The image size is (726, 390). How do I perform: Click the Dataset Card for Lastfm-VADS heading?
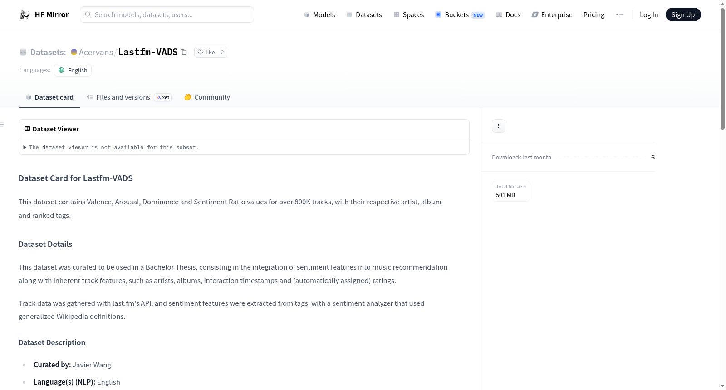[x=76, y=178]
